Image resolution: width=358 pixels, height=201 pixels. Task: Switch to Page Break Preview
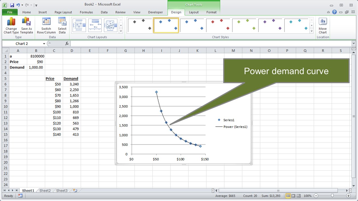298,196
